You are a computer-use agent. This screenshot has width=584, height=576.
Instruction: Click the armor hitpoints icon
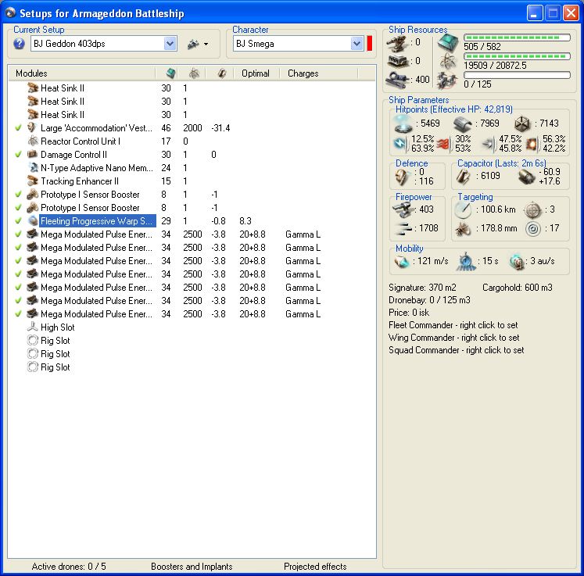tap(463, 123)
